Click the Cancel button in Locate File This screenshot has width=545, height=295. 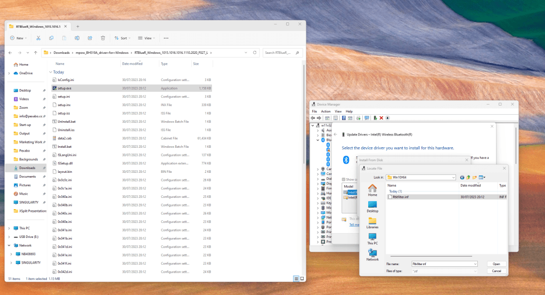(496, 271)
